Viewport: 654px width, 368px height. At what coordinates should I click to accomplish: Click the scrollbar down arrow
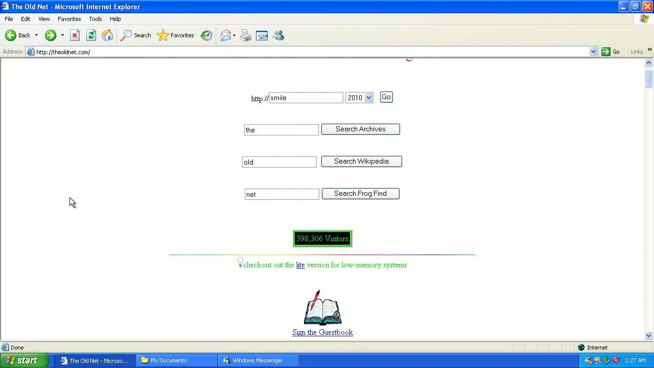pyautogui.click(x=649, y=336)
